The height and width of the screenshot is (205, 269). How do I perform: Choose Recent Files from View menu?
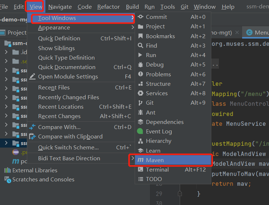tap(54, 88)
